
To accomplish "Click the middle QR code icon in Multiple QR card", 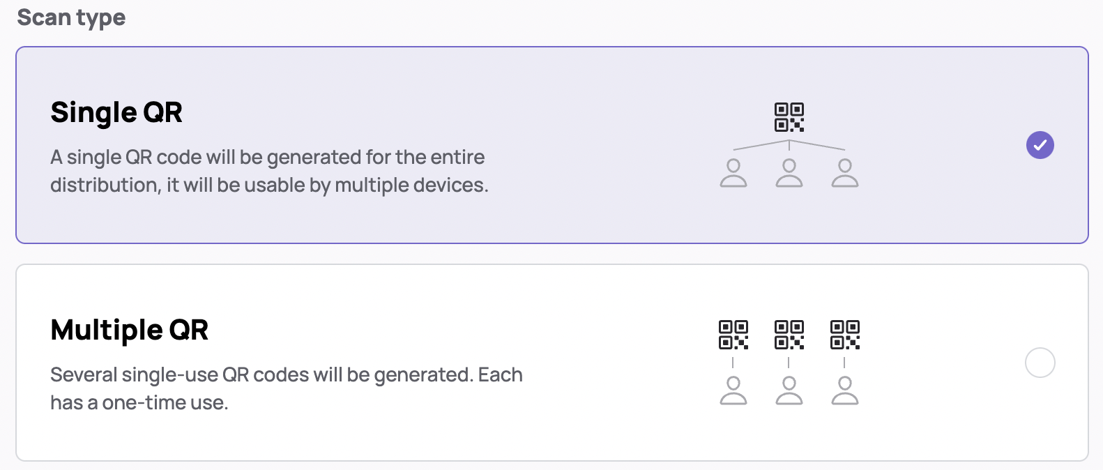I will (789, 335).
